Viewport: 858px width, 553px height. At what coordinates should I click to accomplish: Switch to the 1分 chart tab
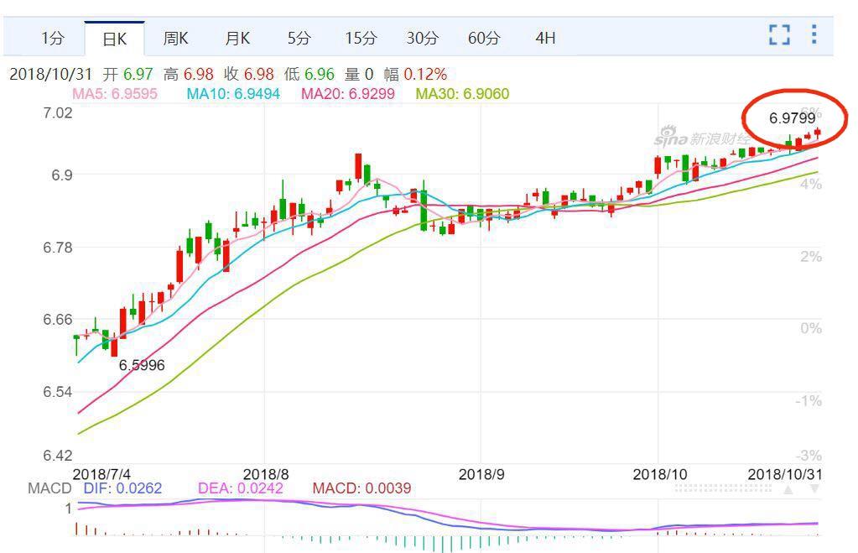[x=53, y=39]
